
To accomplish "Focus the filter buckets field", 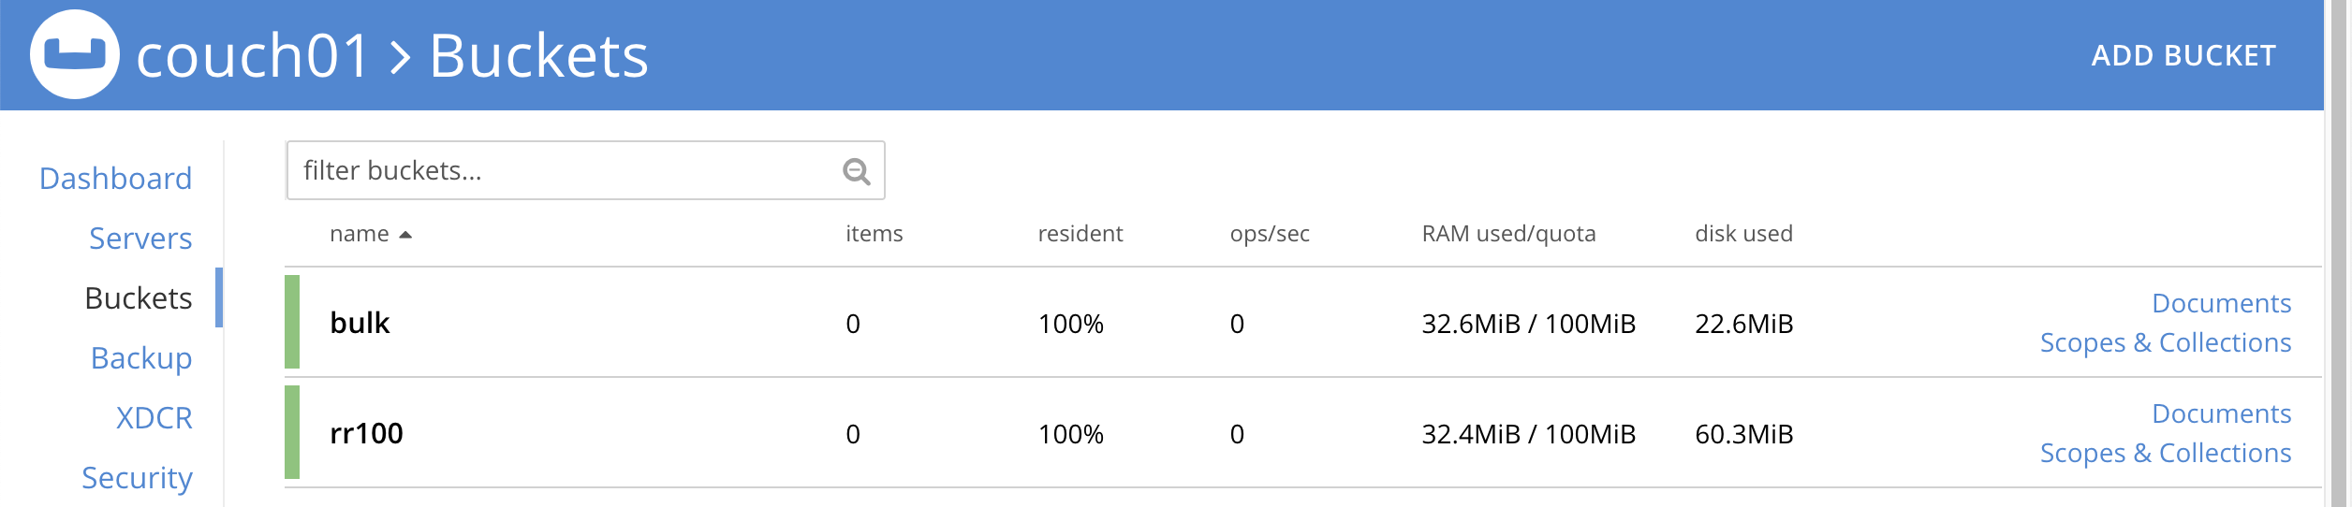I will pos(562,171).
